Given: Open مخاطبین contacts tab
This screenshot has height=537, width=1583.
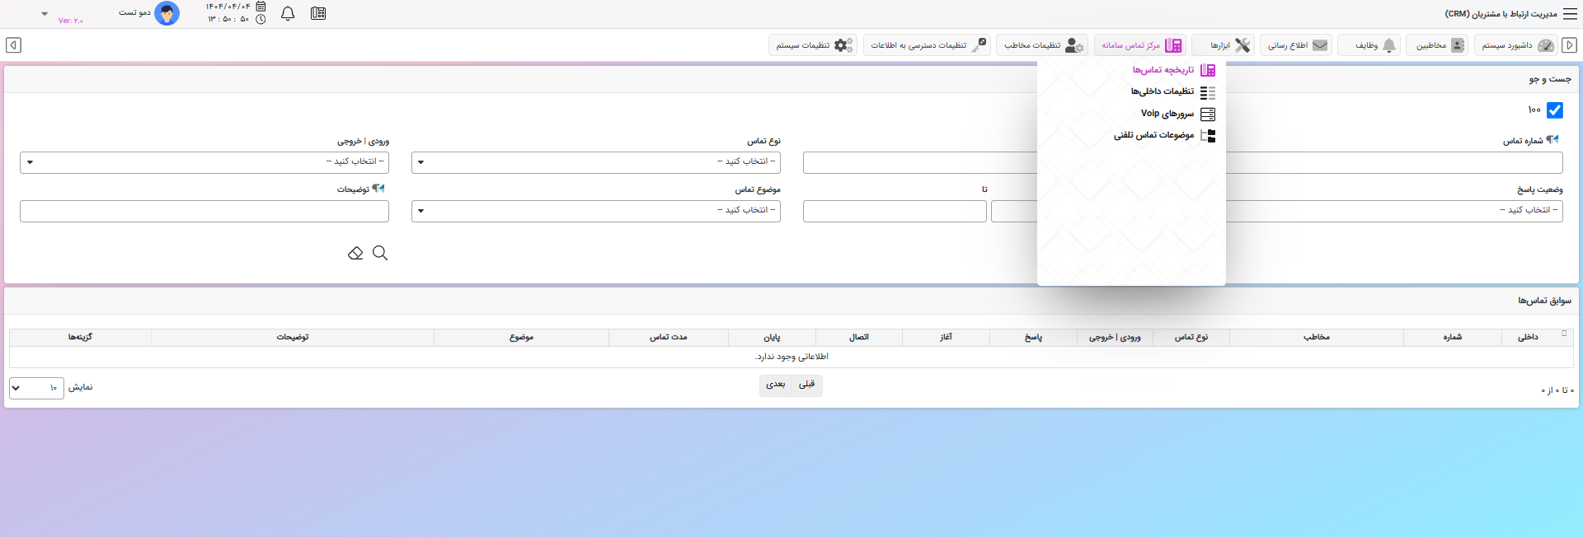Looking at the screenshot, I should (1437, 45).
